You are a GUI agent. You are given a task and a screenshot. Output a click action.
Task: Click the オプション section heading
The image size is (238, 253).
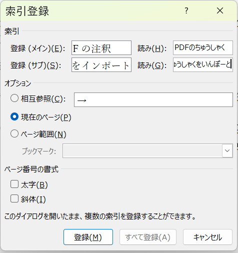click(x=17, y=83)
